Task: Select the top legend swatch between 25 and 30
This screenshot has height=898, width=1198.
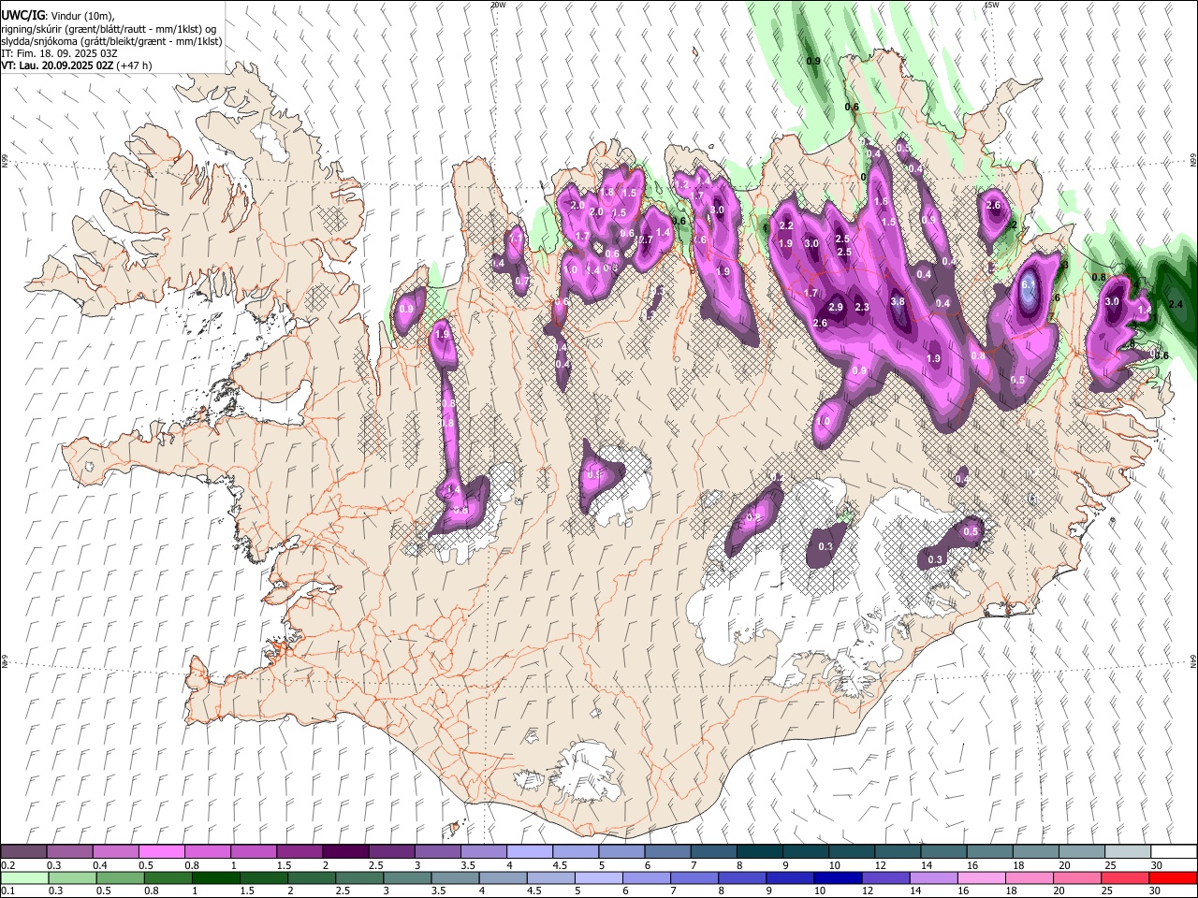Action: (1129, 851)
